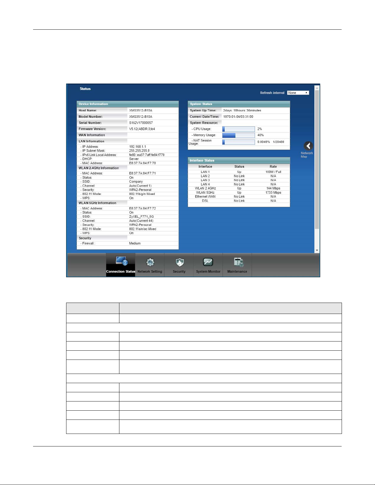The image size is (375, 485).
Task: Go to the System Monitor tab label
Action: [208, 271]
